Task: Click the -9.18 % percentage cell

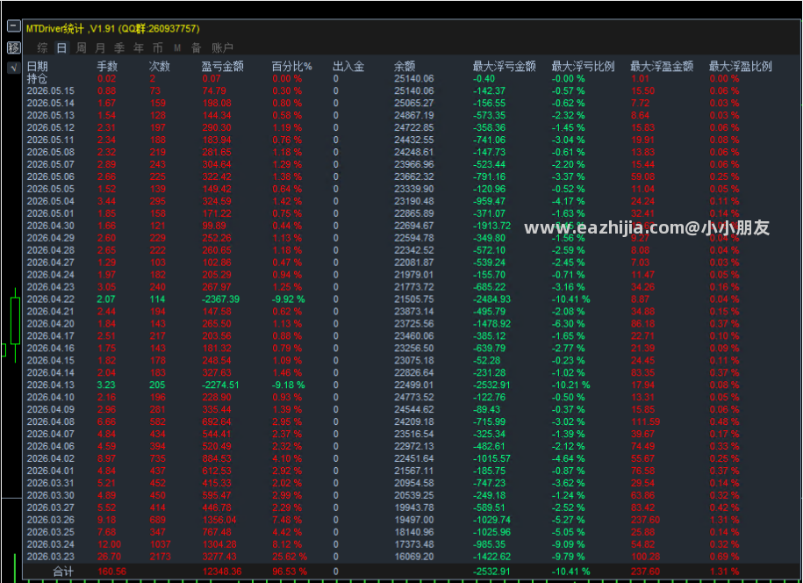Action: point(289,385)
